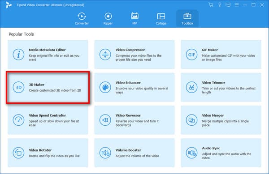This screenshot has width=269, height=174.
Task: Maximize the Tipard window
Action: 253,5
